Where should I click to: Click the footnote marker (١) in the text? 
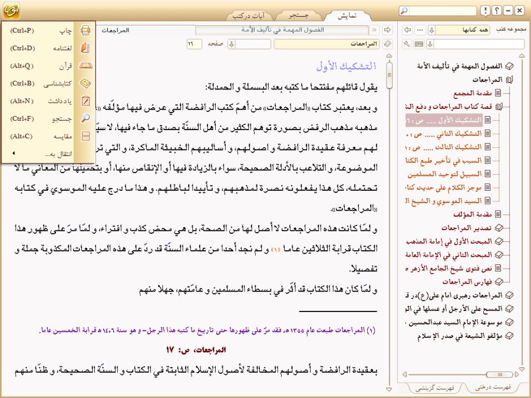coord(276,250)
